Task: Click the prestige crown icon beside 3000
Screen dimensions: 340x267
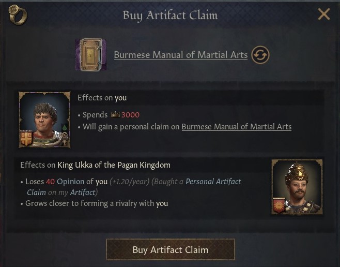Action: click(x=115, y=115)
